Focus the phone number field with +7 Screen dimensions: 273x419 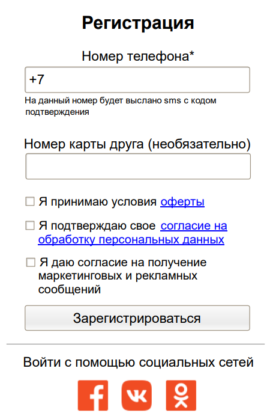pos(137,79)
